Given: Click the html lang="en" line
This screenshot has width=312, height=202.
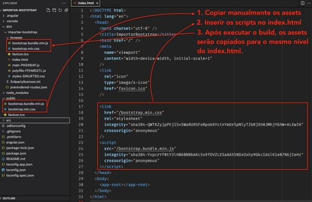Looking at the screenshot, I should [109, 16].
